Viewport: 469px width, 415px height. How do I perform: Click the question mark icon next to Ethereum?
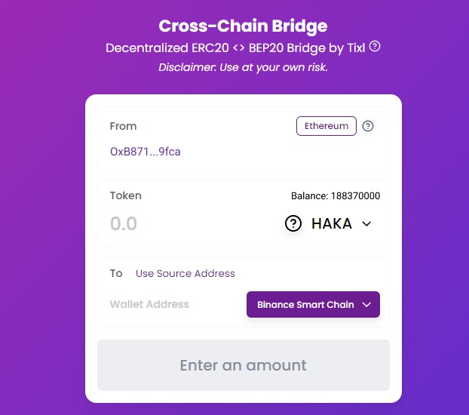tap(368, 126)
